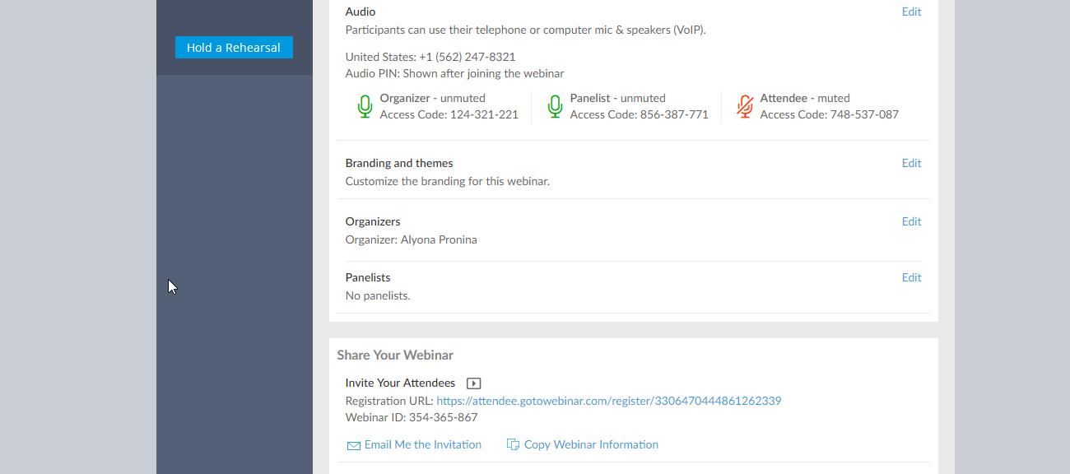Choose Copy Webinar Information
Image resolution: width=1070 pixels, height=474 pixels.
(591, 444)
